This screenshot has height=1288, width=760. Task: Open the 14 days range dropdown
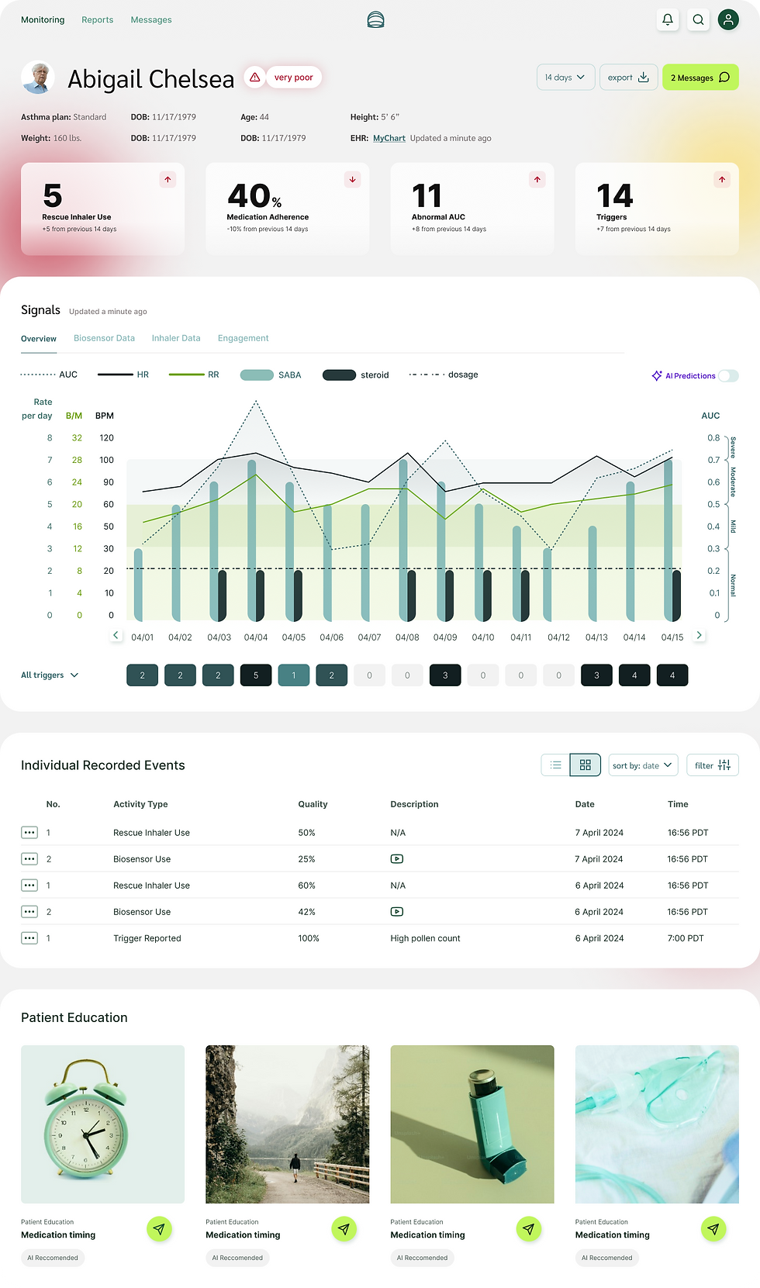tap(565, 77)
